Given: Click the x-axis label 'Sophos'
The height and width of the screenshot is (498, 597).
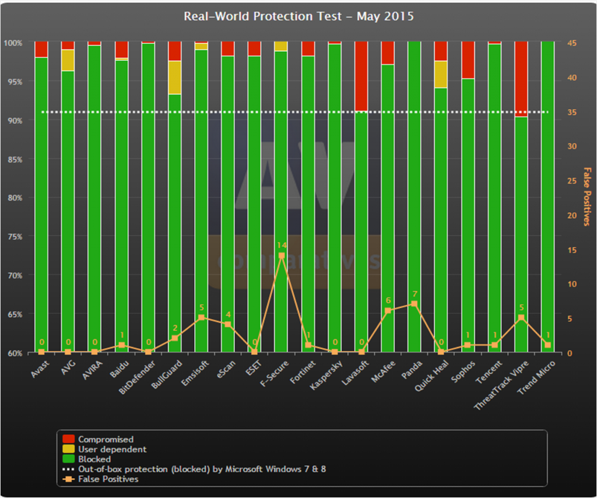Looking at the screenshot, I should (463, 371).
